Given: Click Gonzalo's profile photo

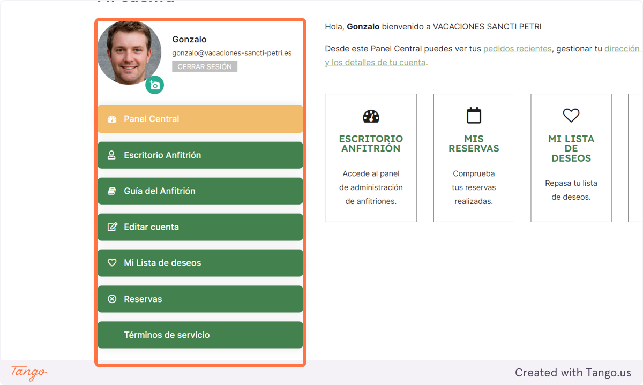Looking at the screenshot, I should coord(129,53).
